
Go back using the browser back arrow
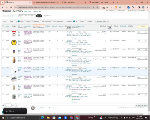(x=3, y=7)
